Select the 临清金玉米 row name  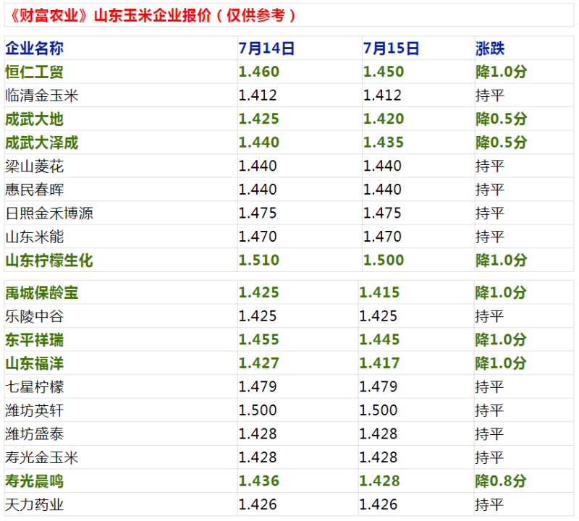click(x=41, y=96)
